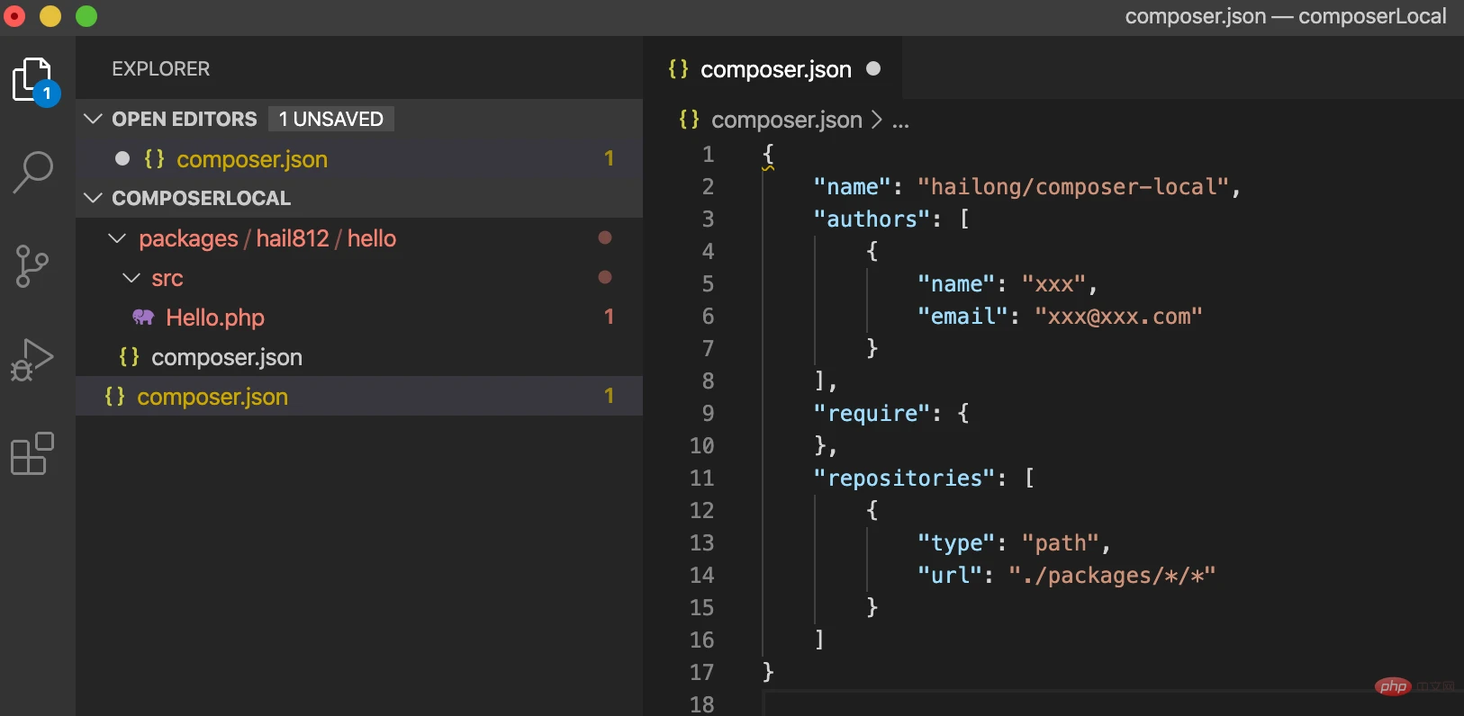Viewport: 1464px width, 716px height.
Task: Open composer.json inside the hello package
Action: pos(226,357)
